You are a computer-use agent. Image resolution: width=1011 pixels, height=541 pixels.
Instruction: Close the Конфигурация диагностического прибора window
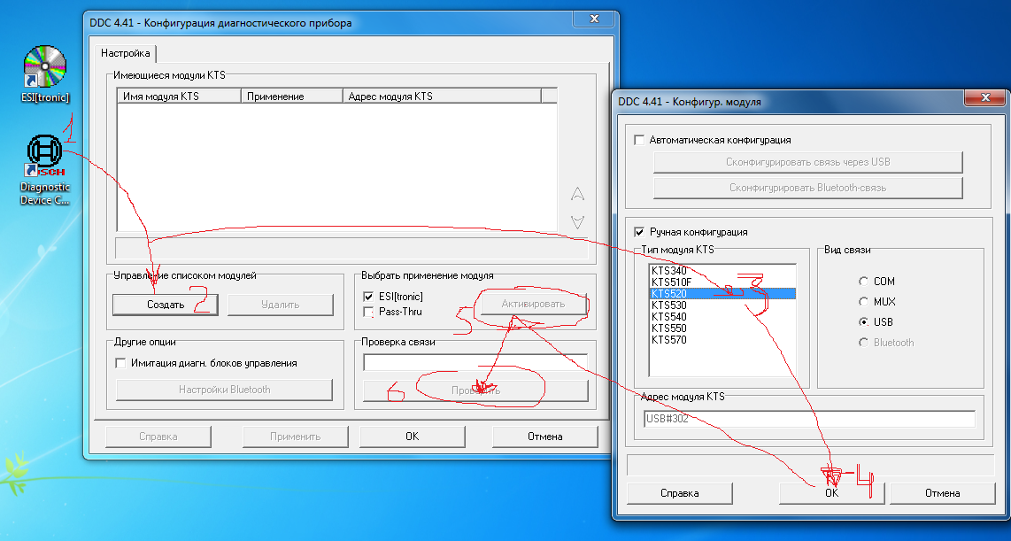pos(594,19)
